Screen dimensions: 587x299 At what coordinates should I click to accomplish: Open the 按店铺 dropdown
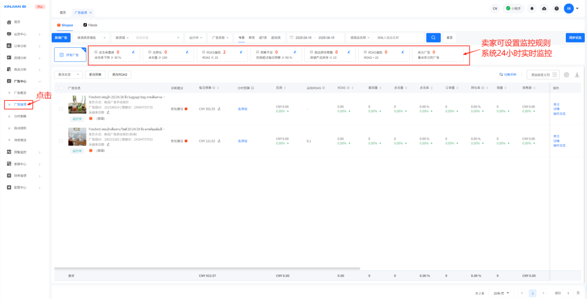pyautogui.click(x=122, y=38)
